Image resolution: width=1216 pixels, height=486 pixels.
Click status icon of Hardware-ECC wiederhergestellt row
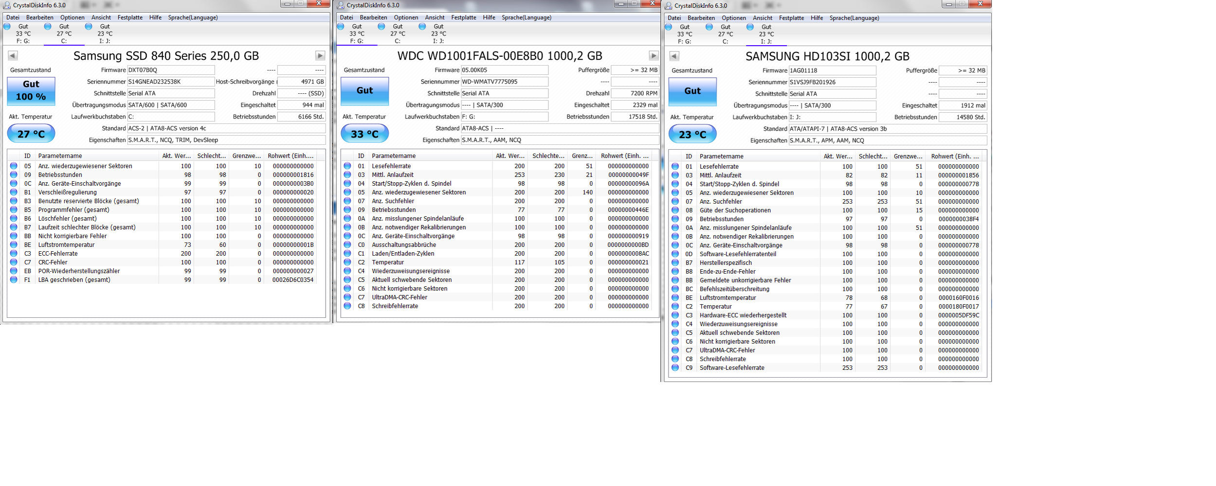(x=675, y=315)
